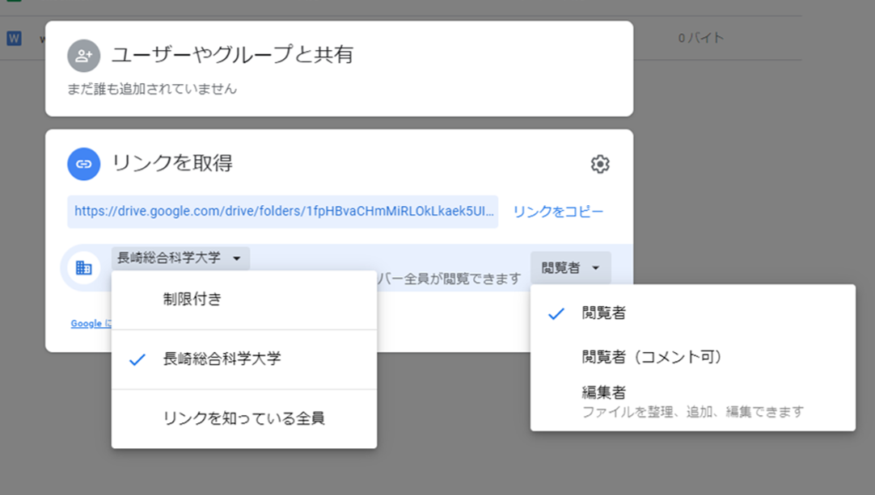This screenshot has height=495, width=875.
Task: Click the 0 バイト file size text
Action: click(x=701, y=38)
